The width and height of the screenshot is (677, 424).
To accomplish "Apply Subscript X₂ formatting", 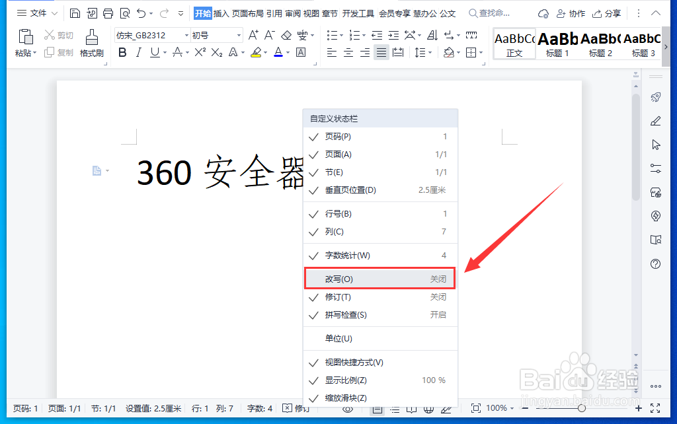I will pyautogui.click(x=217, y=53).
